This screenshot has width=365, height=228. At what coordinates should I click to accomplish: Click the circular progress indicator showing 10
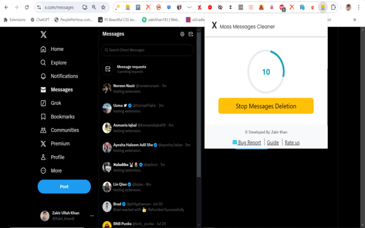(x=266, y=72)
